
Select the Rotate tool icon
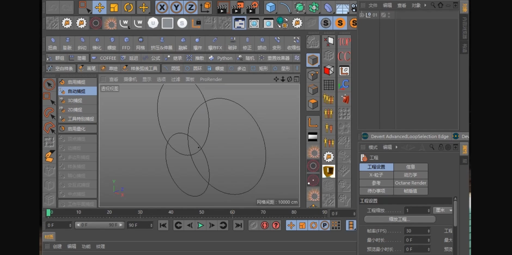point(129,7)
